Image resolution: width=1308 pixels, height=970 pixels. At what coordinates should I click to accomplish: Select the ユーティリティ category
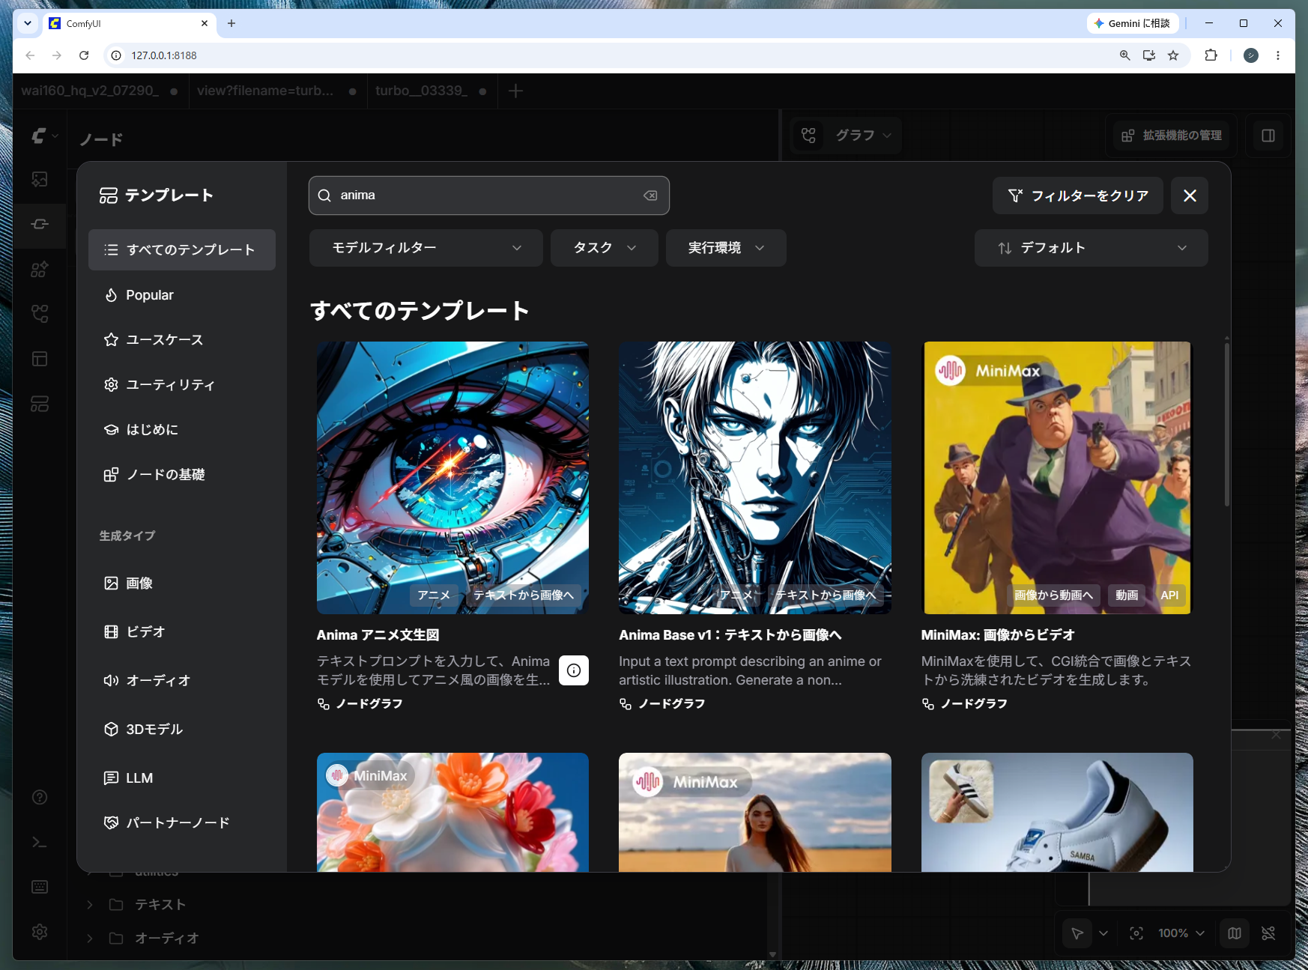(182, 385)
